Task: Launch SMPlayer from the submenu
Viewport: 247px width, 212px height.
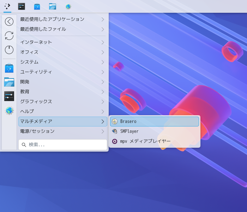Action: [x=155, y=131]
